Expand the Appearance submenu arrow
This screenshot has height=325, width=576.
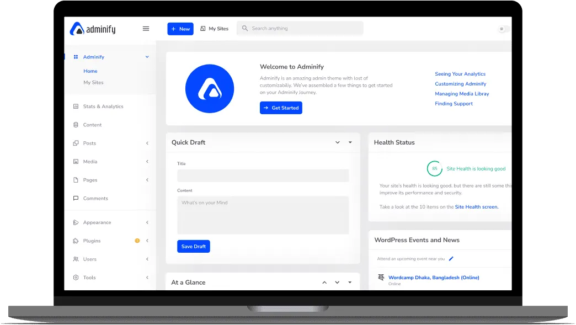click(147, 222)
